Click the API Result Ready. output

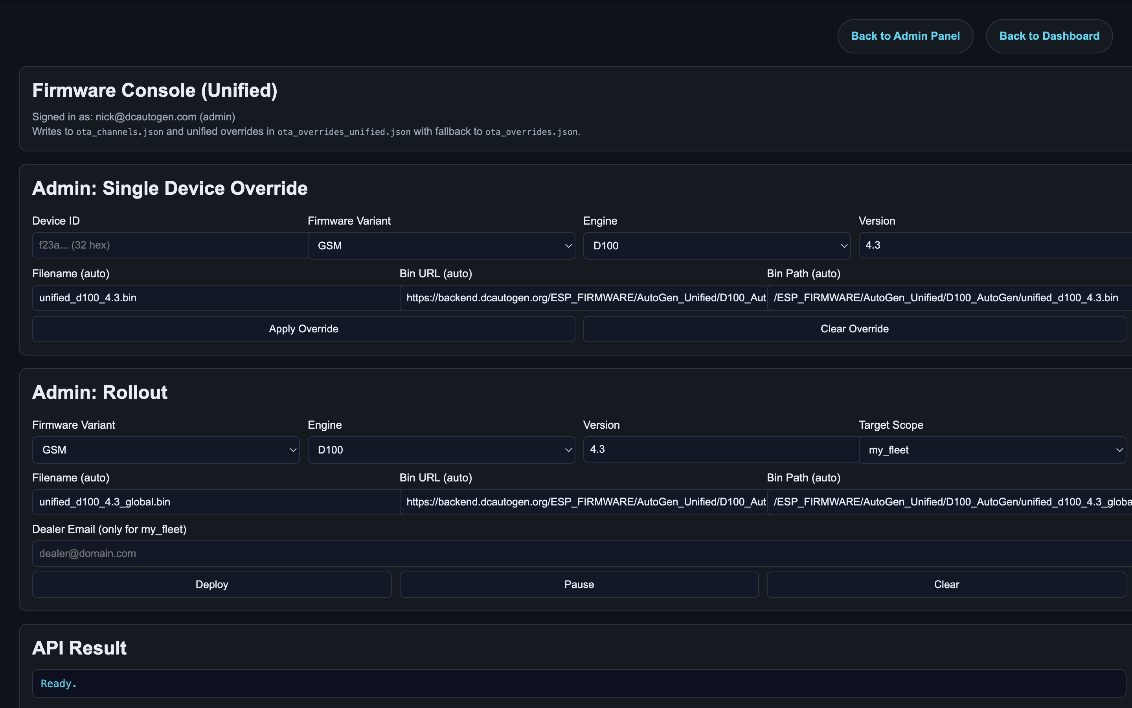[x=579, y=684]
